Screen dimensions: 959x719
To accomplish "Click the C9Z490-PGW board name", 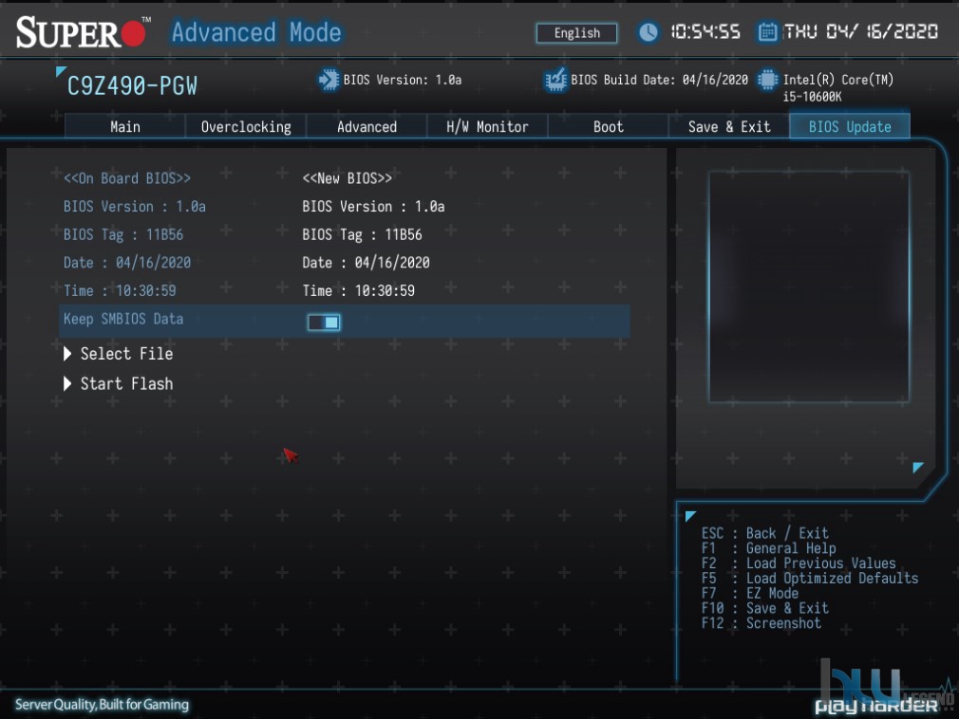I will [132, 86].
